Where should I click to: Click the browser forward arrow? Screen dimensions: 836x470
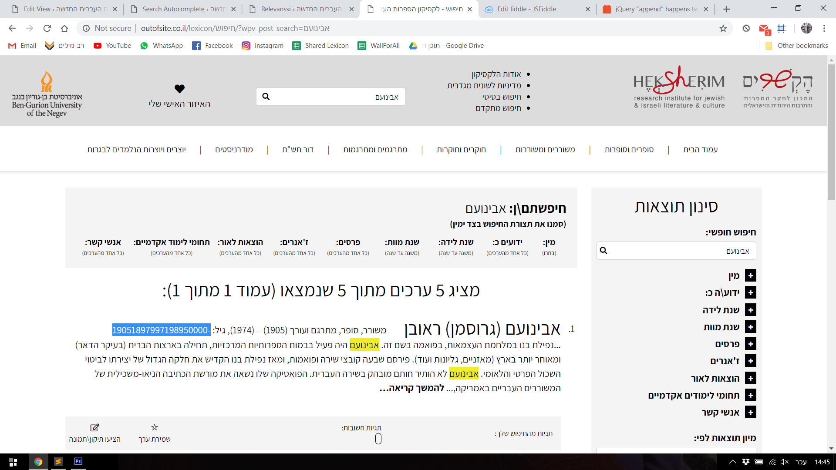pyautogui.click(x=30, y=28)
